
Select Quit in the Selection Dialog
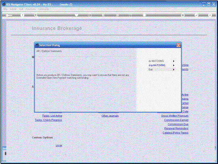coord(150,69)
